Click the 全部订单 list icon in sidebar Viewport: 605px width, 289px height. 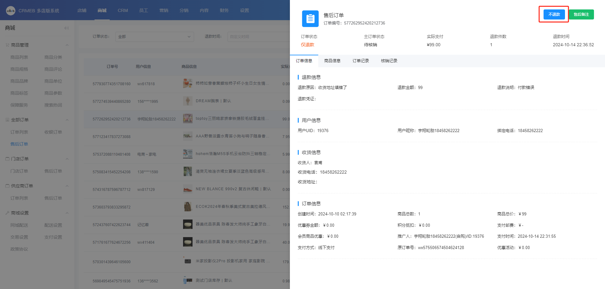coord(7,120)
